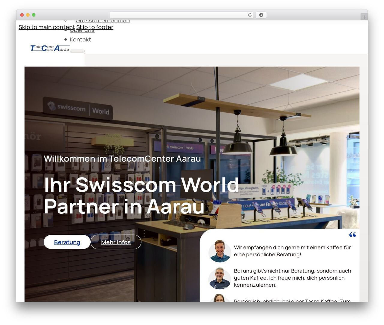Reload the page from the address bar
384x325 pixels.
(x=250, y=15)
